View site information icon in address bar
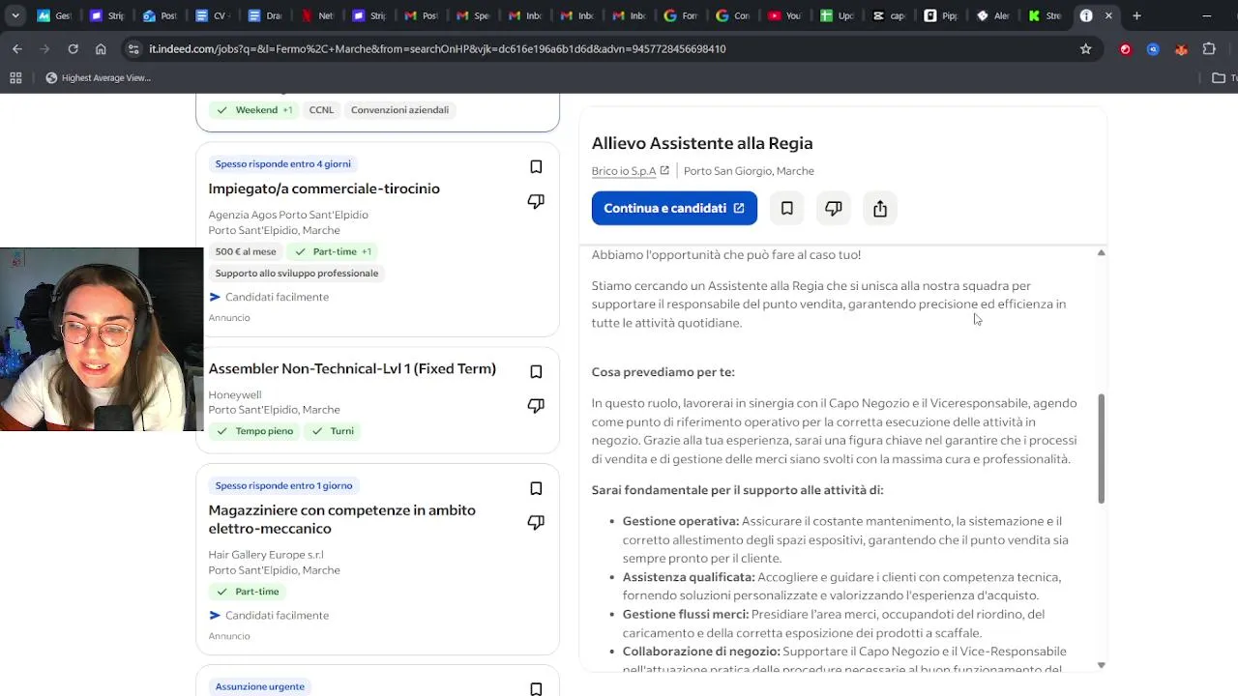The height and width of the screenshot is (696, 1238). pyautogui.click(x=134, y=48)
